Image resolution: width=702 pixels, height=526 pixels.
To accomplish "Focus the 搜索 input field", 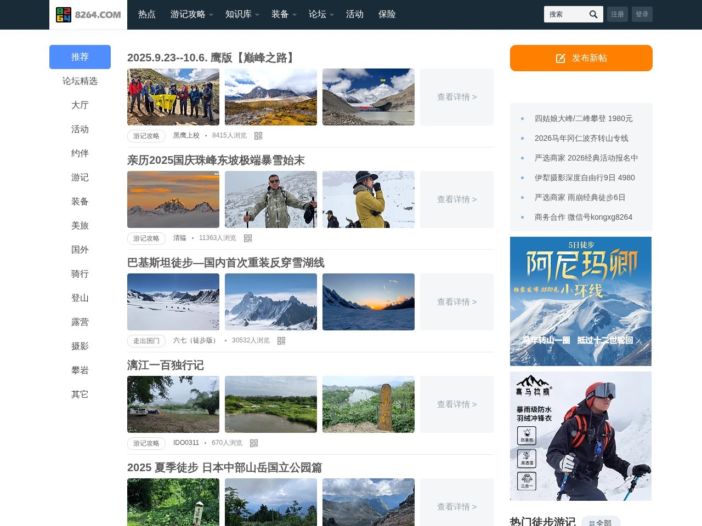I will [x=565, y=14].
